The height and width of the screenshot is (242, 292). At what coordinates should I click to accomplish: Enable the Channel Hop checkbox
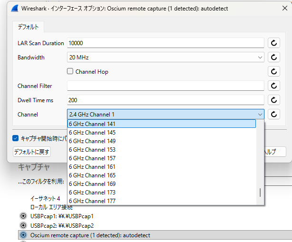pyautogui.click(x=70, y=71)
